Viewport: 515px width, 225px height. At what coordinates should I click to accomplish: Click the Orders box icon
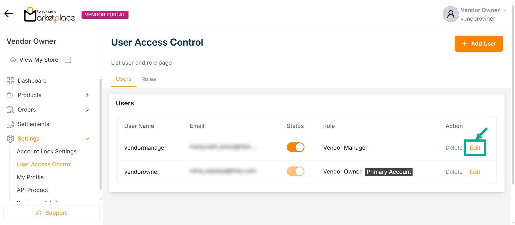[10, 110]
